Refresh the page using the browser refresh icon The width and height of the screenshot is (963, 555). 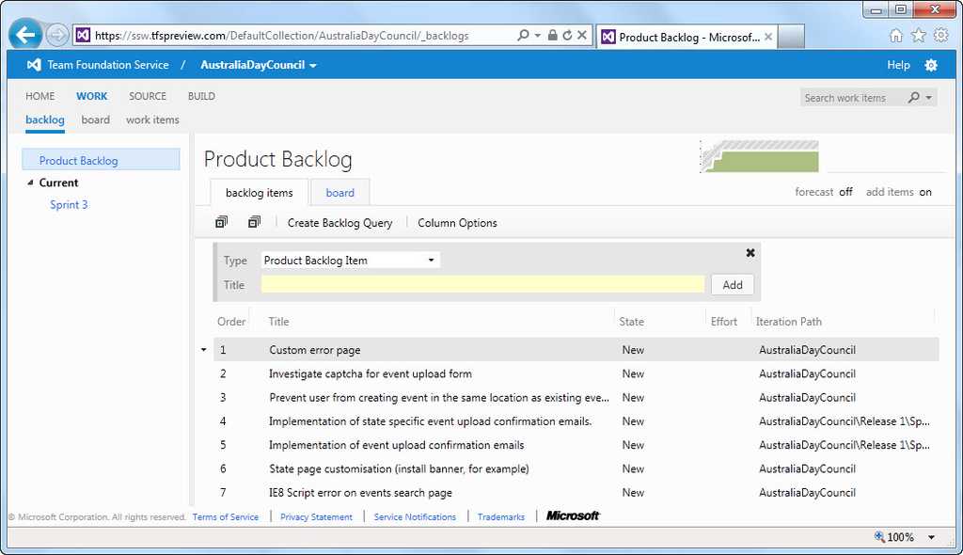tap(568, 35)
